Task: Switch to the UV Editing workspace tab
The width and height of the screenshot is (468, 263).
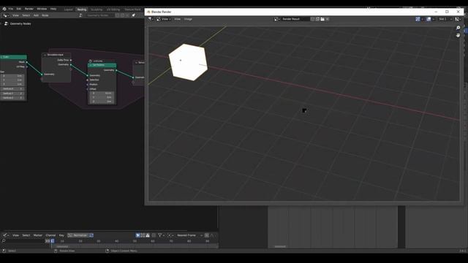Action: (113, 9)
